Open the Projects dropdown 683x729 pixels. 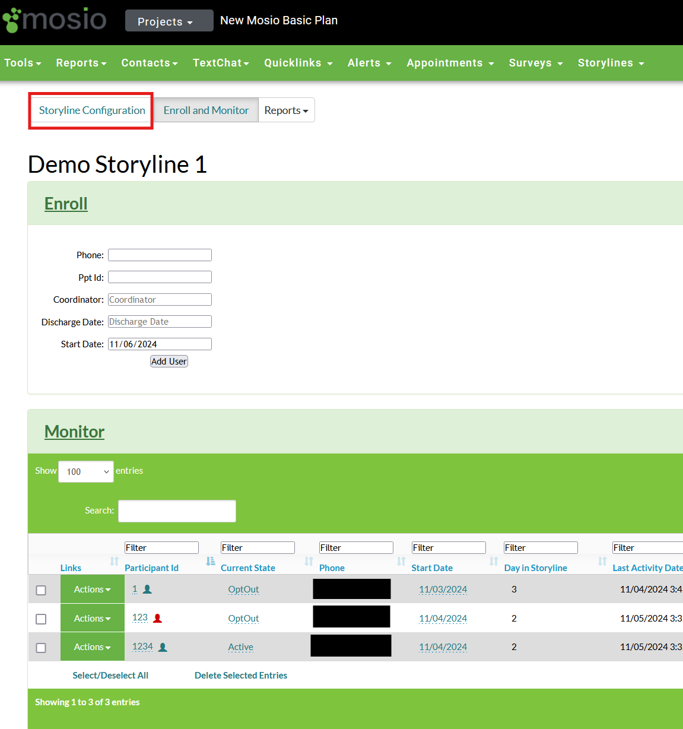tap(169, 21)
